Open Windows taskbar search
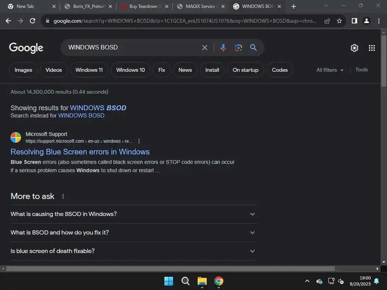 point(185,281)
